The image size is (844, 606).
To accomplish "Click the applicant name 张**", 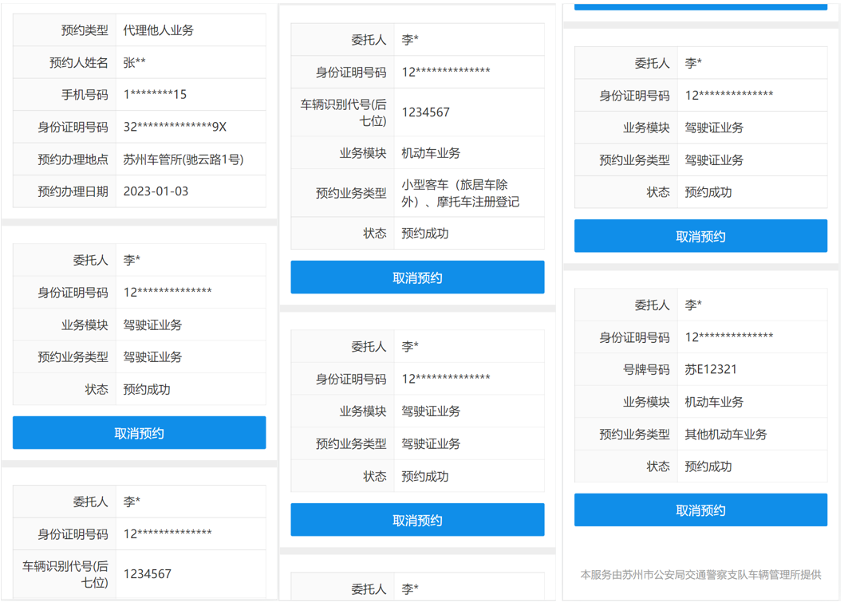I will point(135,62).
